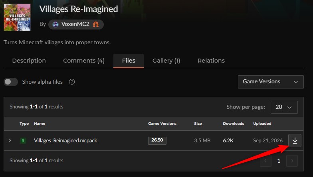Open the Show per page dropdown
Image resolution: width=313 pixels, height=177 pixels.
point(284,107)
